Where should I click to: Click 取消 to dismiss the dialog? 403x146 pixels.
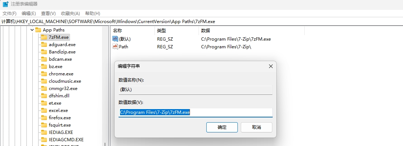pos(257,127)
